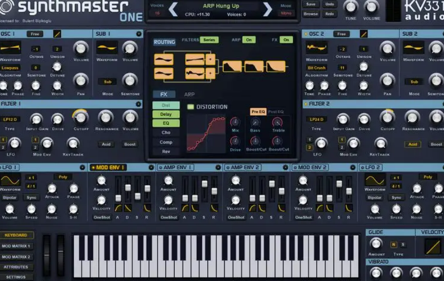This screenshot has width=444, height=281.
Task: Select Pre EQ button
Action: click(258, 111)
